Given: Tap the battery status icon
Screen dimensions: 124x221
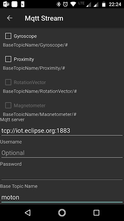Looking at the screenshot, I should 104,4.
